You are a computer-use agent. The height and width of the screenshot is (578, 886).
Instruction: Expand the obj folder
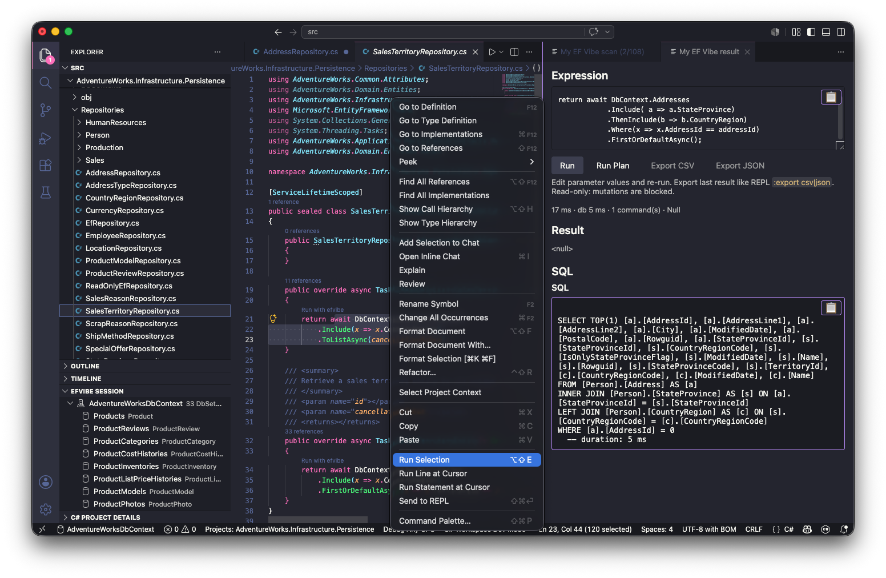(x=145, y=97)
